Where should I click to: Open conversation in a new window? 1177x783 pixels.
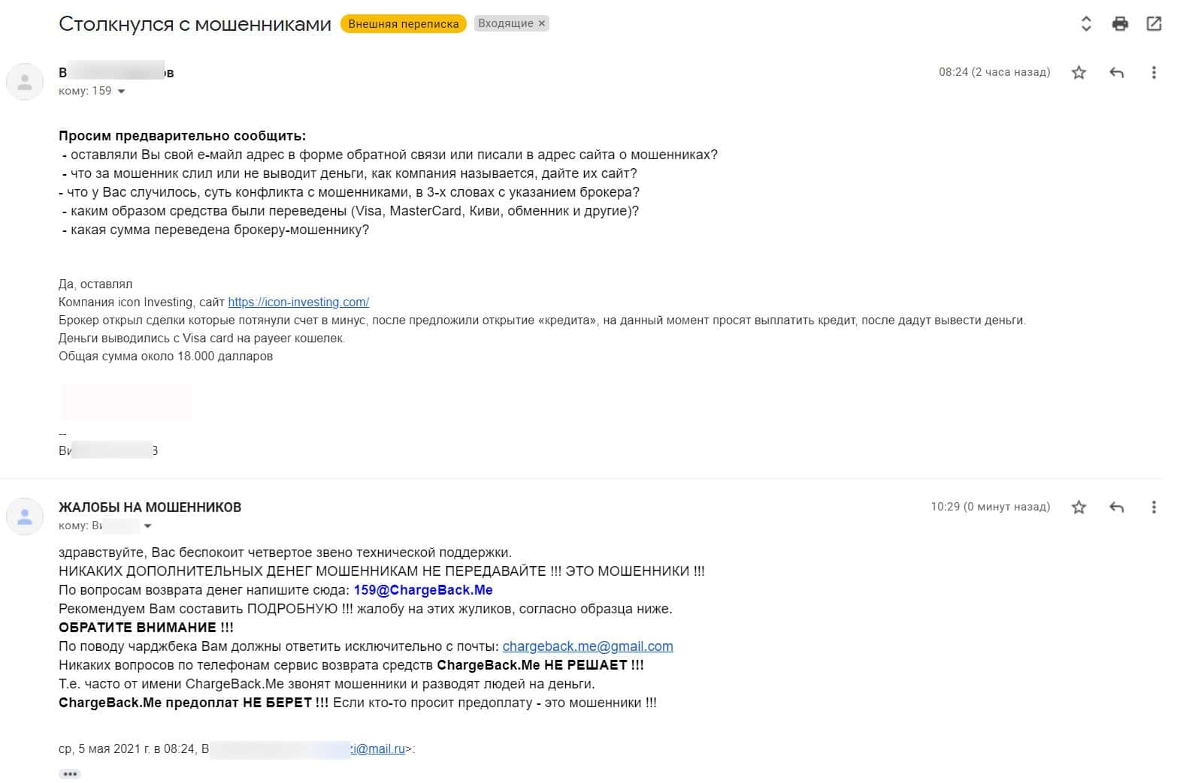click(x=1154, y=24)
